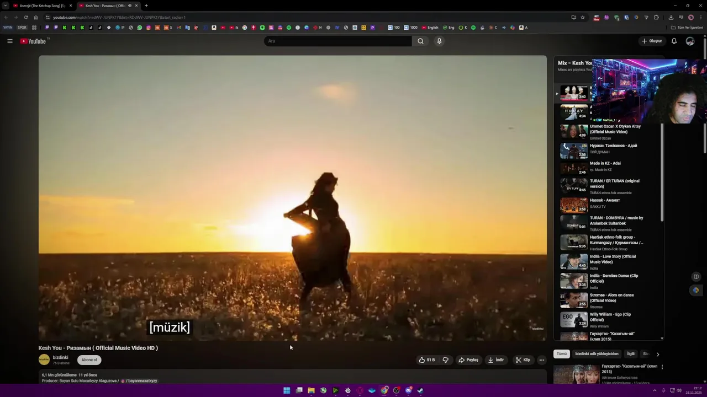
Task: Play TURAN / ER TURAN original version
Action: tap(610, 186)
